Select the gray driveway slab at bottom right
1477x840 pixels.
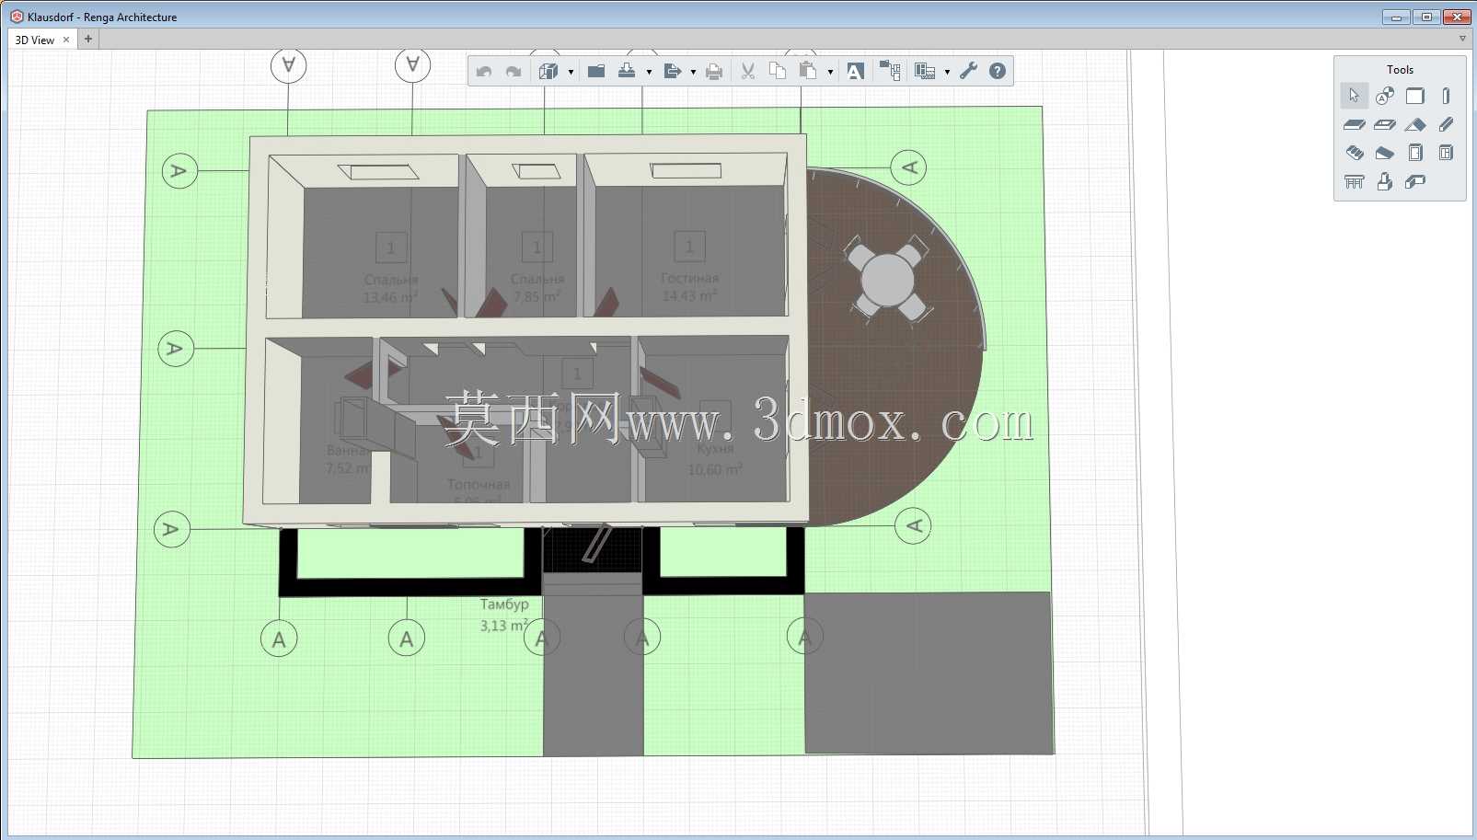(x=929, y=673)
